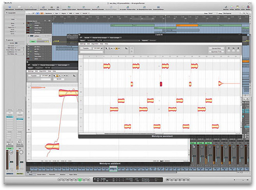Viewport: 256px width, 190px height.
Task: Open Bearbeiten menu in Arrange area
Action: (x=49, y=13)
